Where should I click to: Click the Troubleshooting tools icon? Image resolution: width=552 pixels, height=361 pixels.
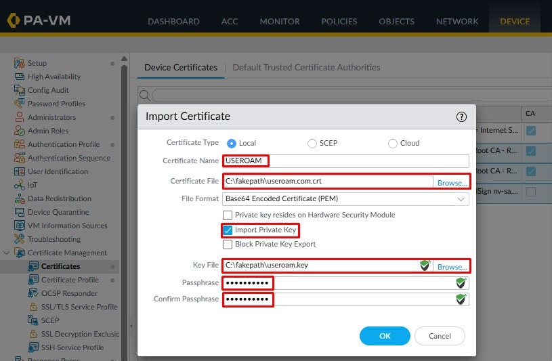point(19,239)
